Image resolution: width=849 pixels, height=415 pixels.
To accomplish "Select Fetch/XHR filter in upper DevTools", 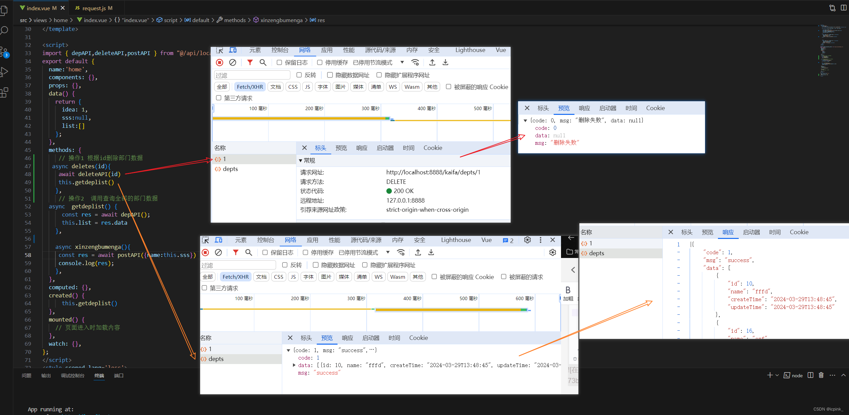I will pyautogui.click(x=250, y=87).
